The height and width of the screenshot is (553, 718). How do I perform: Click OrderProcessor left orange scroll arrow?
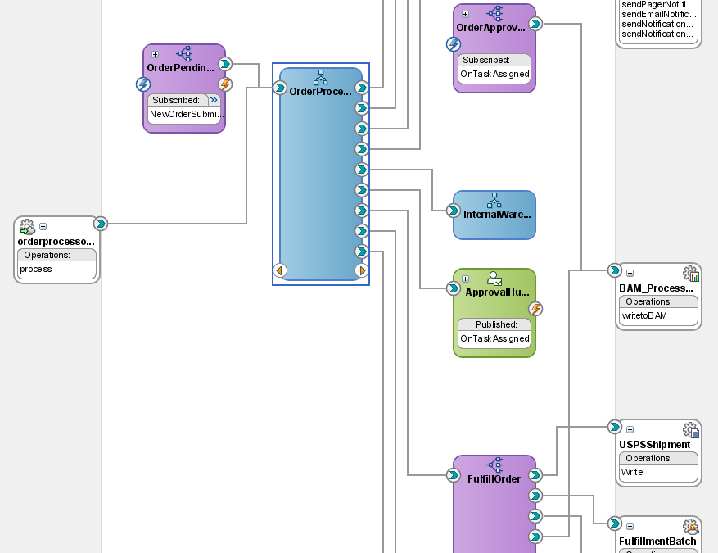[x=280, y=270]
